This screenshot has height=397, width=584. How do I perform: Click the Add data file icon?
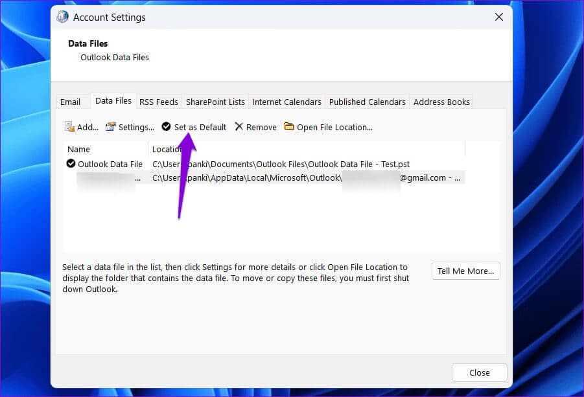(x=69, y=127)
